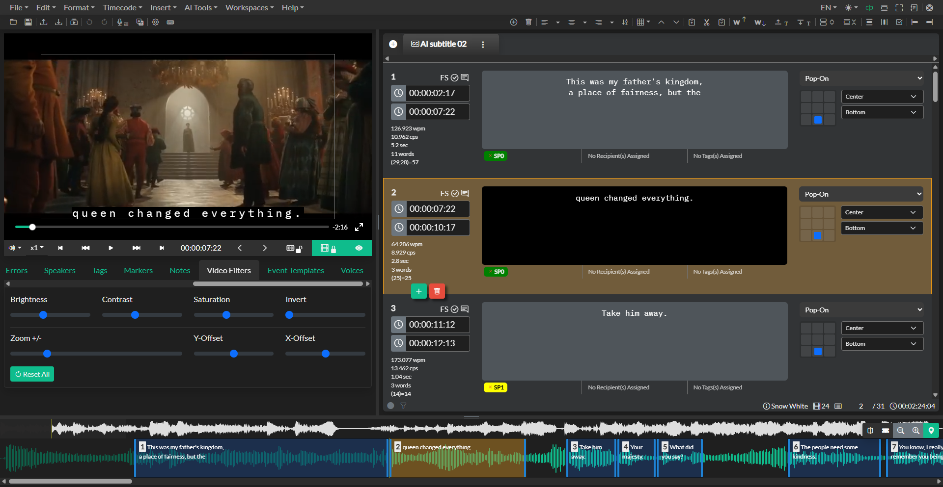Select the cut (scissors) toolbar icon
943x487 pixels.
click(707, 22)
